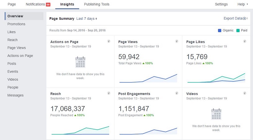Select Promotions in the sidebar
The width and height of the screenshot is (253, 140).
point(16,24)
